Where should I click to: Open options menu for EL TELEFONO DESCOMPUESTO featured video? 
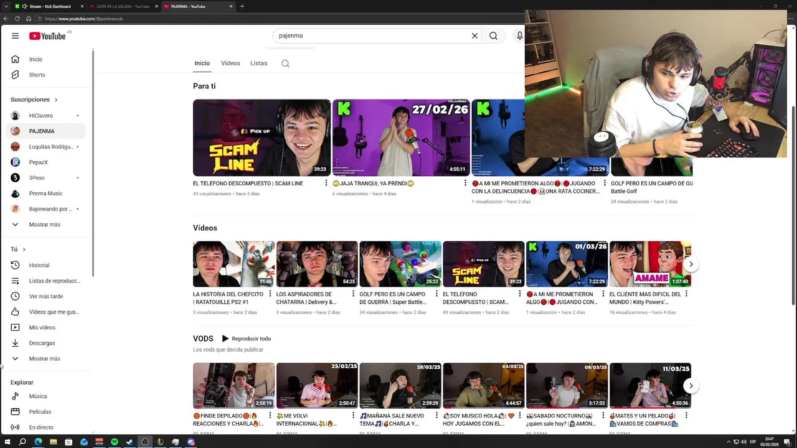pyautogui.click(x=326, y=184)
